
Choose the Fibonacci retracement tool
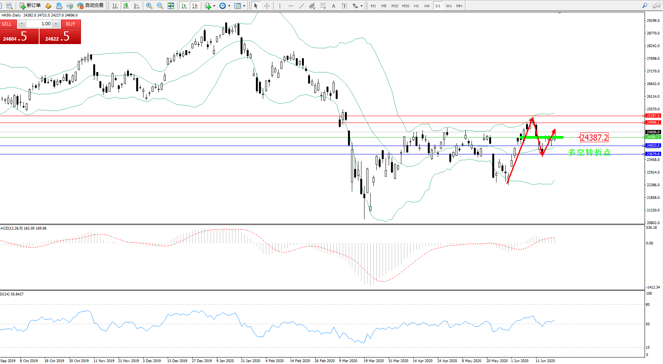pos(323,6)
